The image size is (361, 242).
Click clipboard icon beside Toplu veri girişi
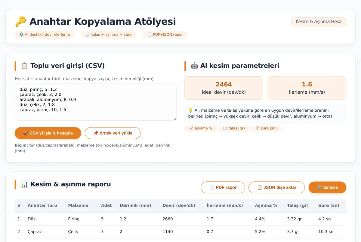24,66
